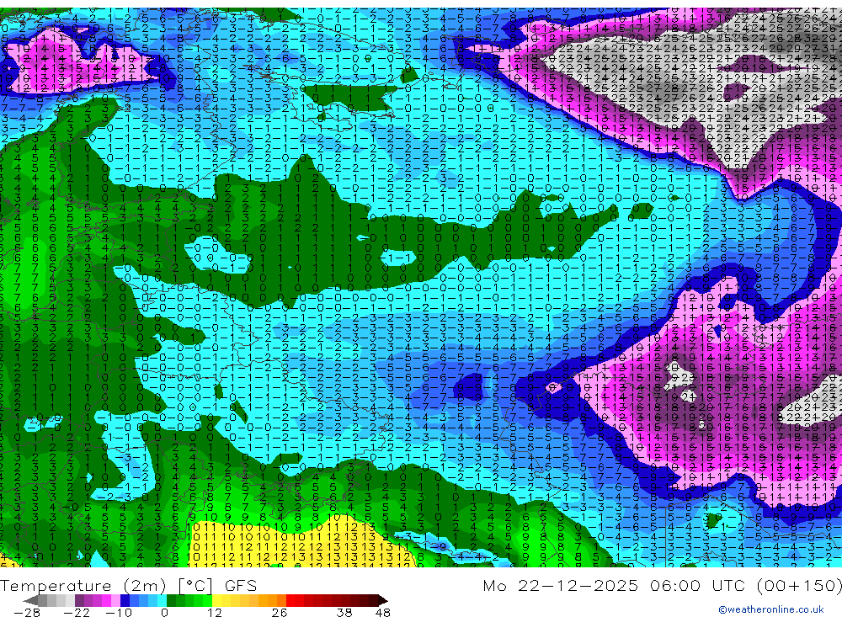
Task: Select the legend label "26"
Action: [280, 612]
